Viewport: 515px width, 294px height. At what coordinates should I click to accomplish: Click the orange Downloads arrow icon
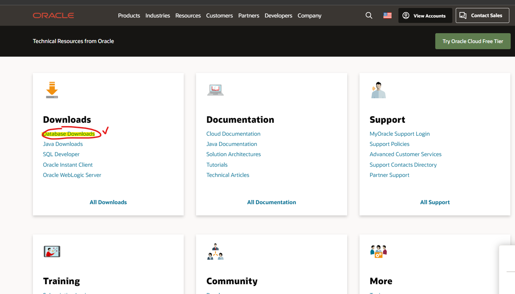coord(52,90)
